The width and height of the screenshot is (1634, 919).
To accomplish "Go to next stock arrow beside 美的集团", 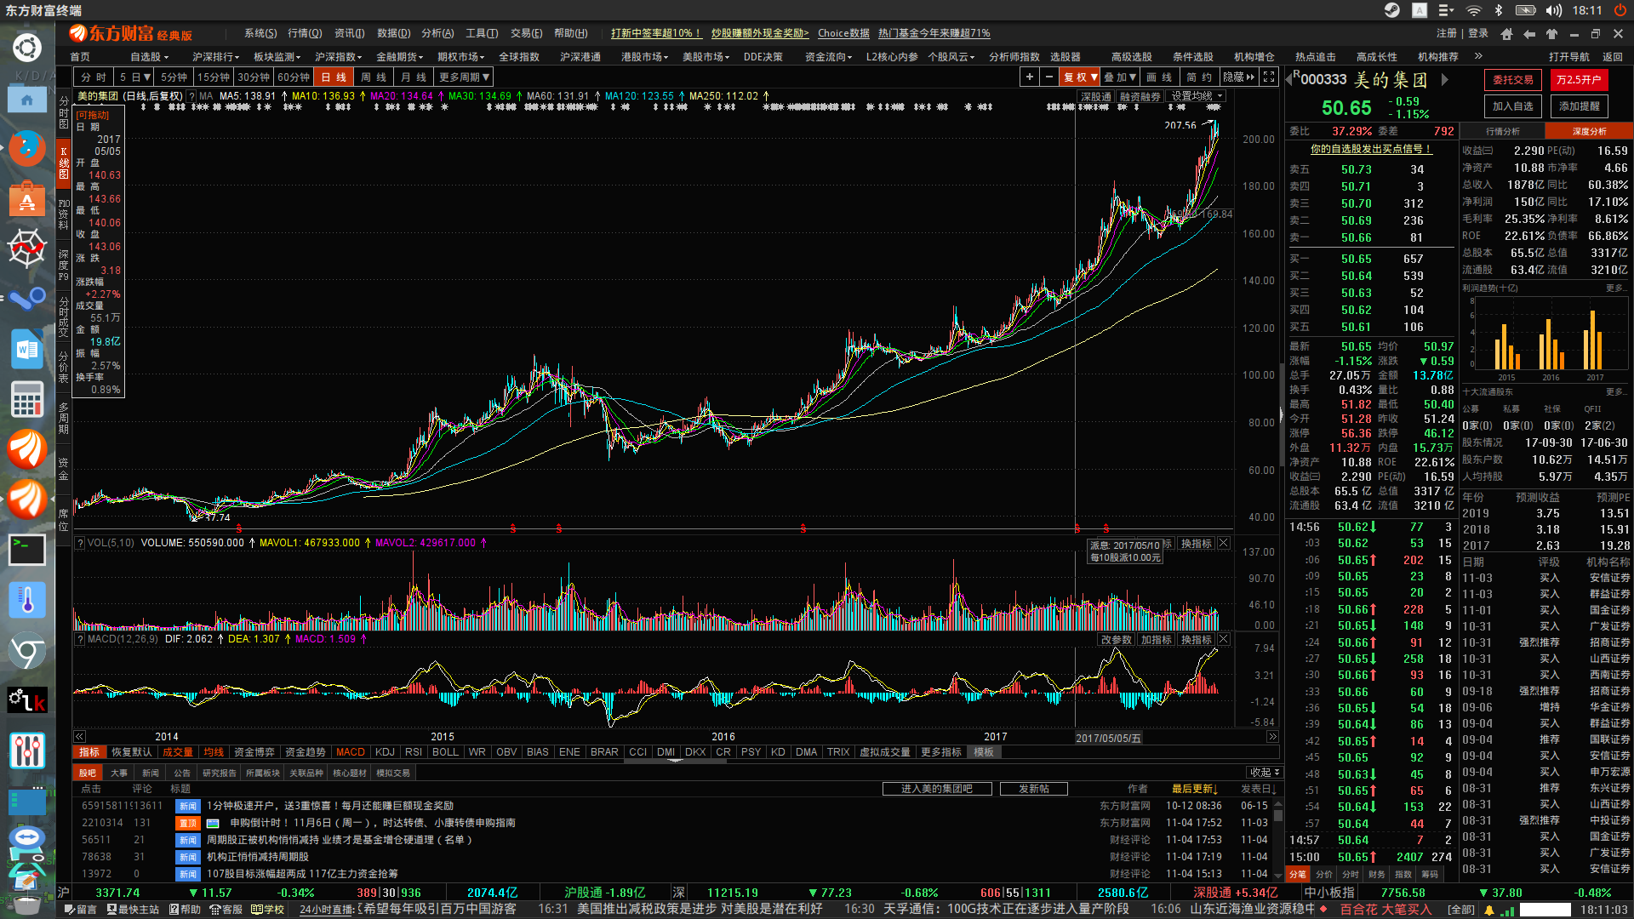I will pyautogui.click(x=1444, y=80).
